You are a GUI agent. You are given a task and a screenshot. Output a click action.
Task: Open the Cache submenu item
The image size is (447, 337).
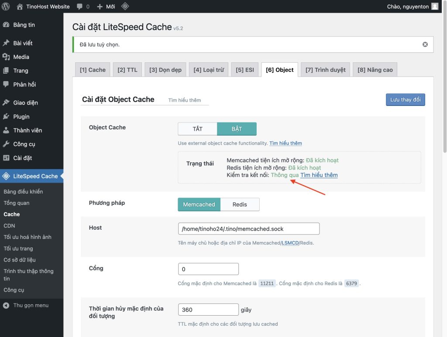[x=12, y=214]
